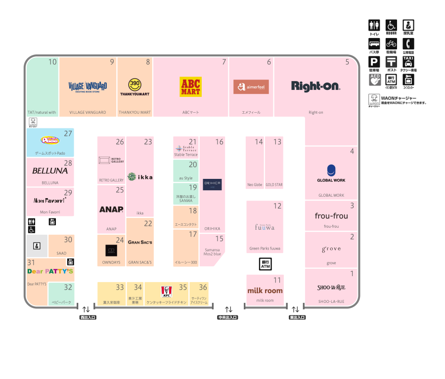Image resolution: width=445 pixels, height=379 pixels.
Task: Select shop block 17
Action: [186, 248]
